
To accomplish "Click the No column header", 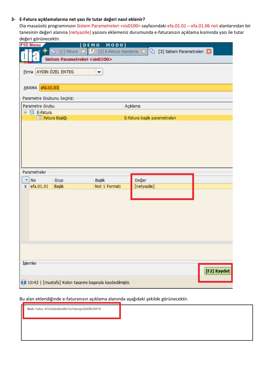I will [41, 180].
